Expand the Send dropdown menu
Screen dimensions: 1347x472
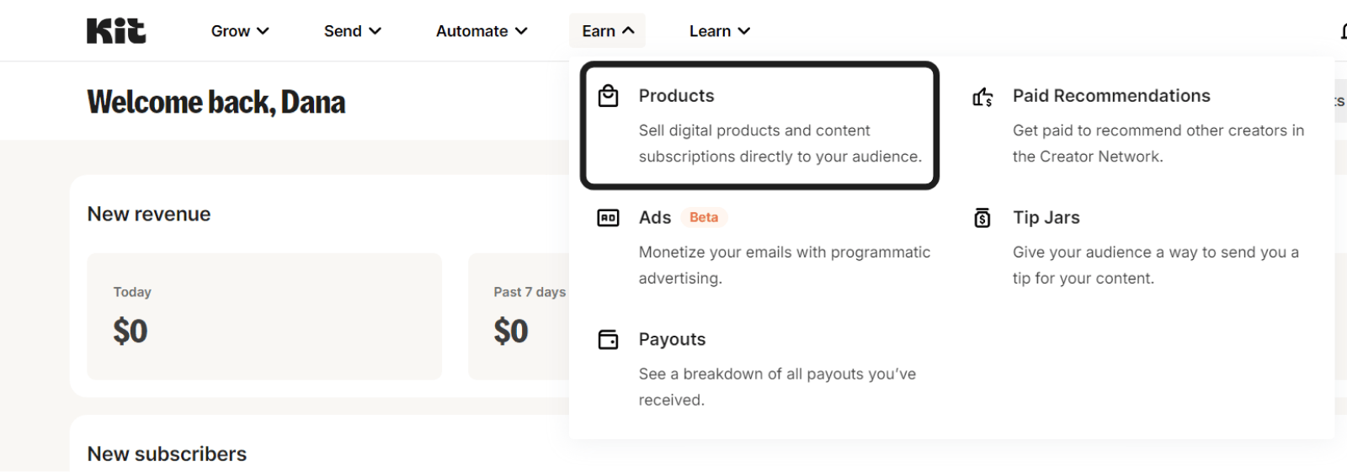(x=352, y=31)
